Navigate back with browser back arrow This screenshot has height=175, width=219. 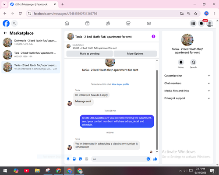(5, 14)
